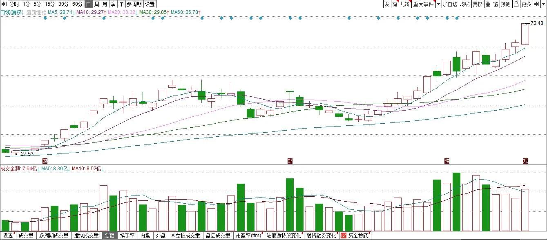The image size is (547, 240).
Task: Click the 发 icon in toolbar
Action: [386, 4]
